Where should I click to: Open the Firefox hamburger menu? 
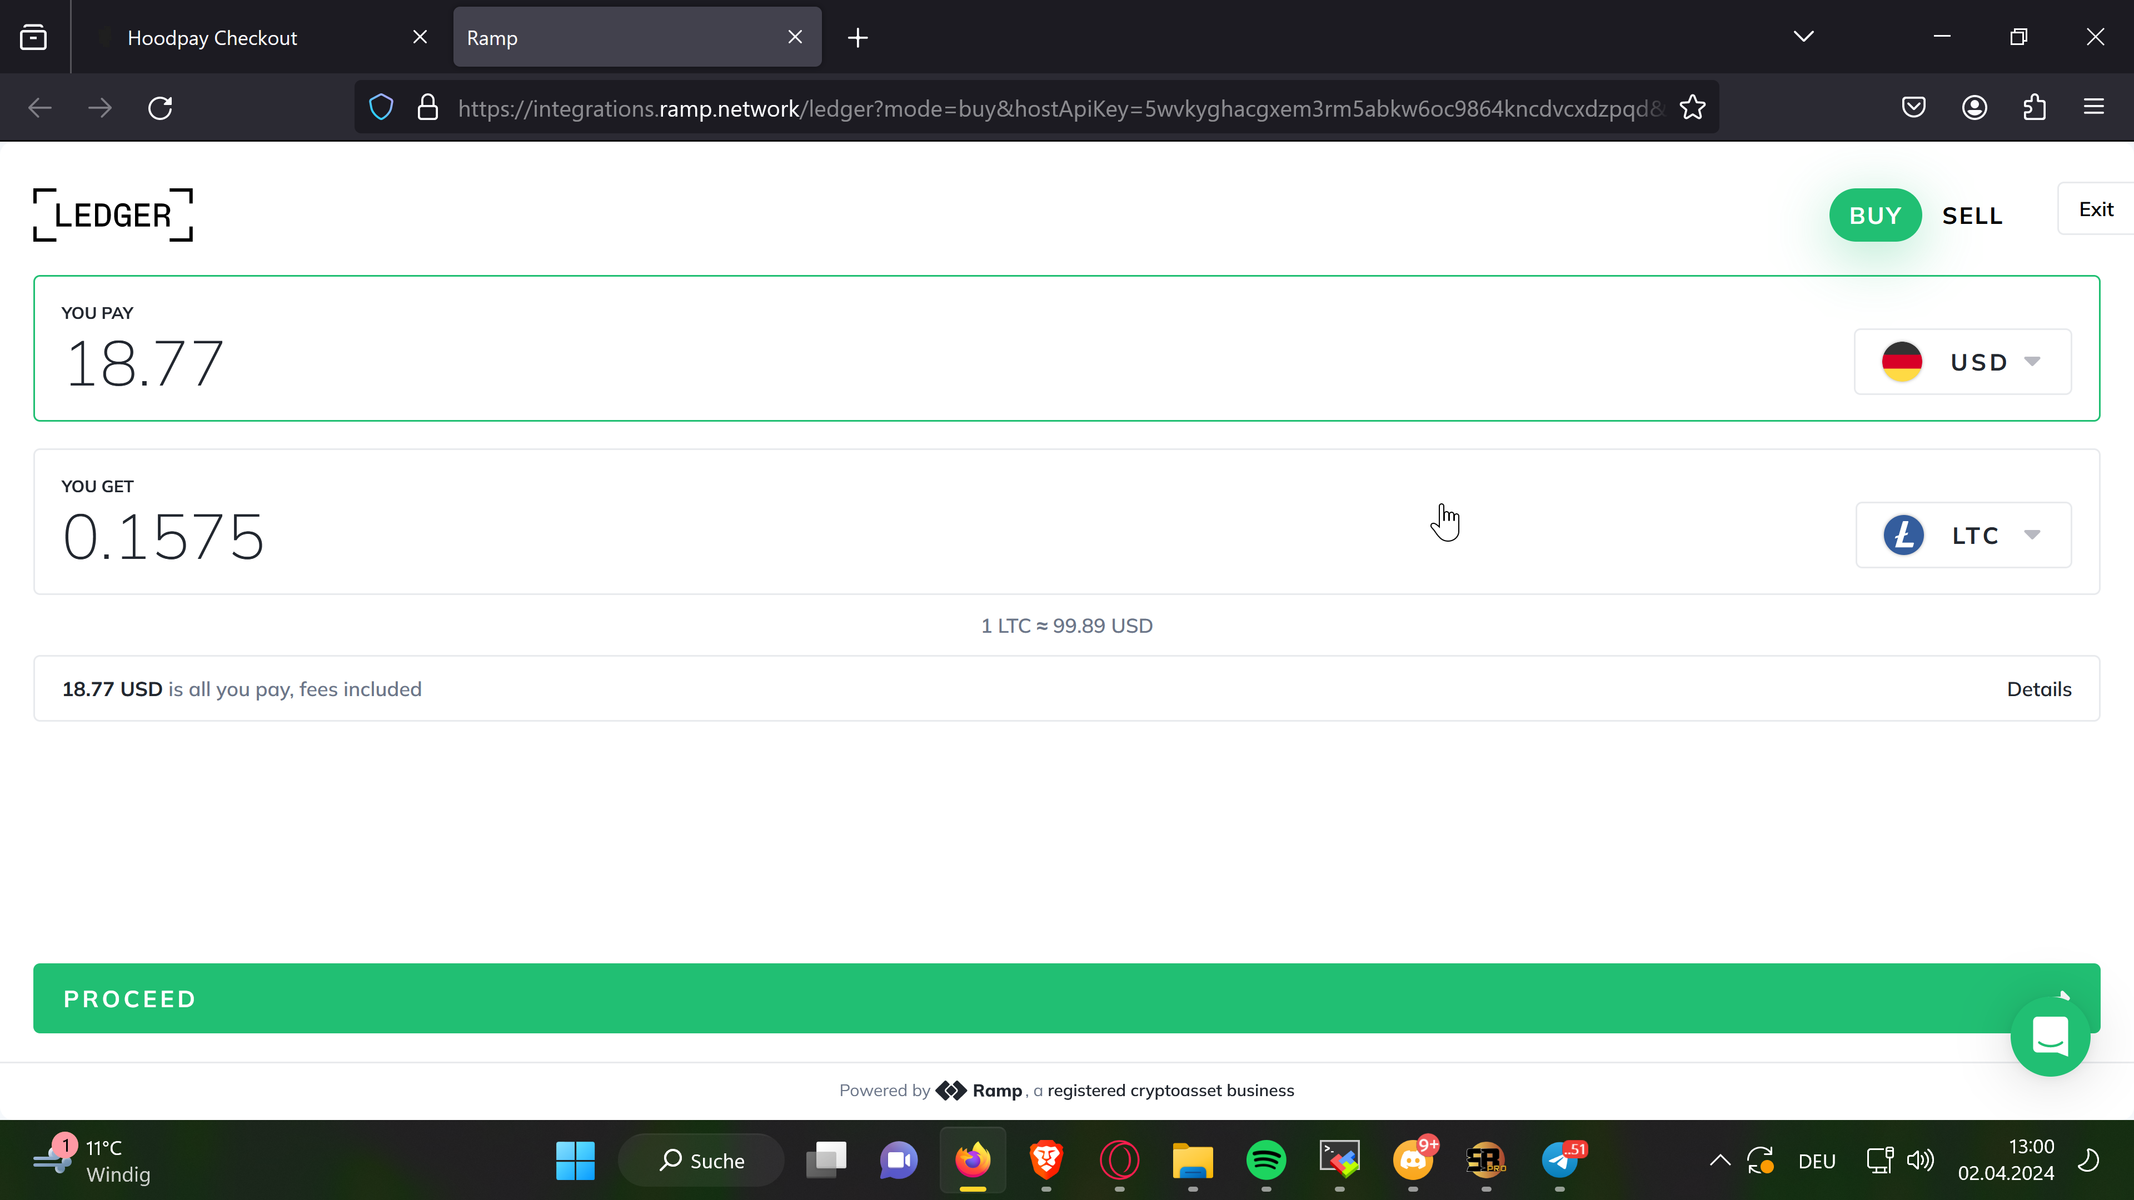[x=2093, y=108]
